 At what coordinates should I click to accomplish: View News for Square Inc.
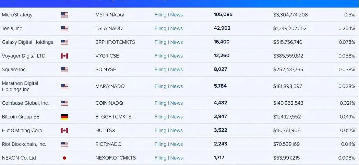pos(177,69)
